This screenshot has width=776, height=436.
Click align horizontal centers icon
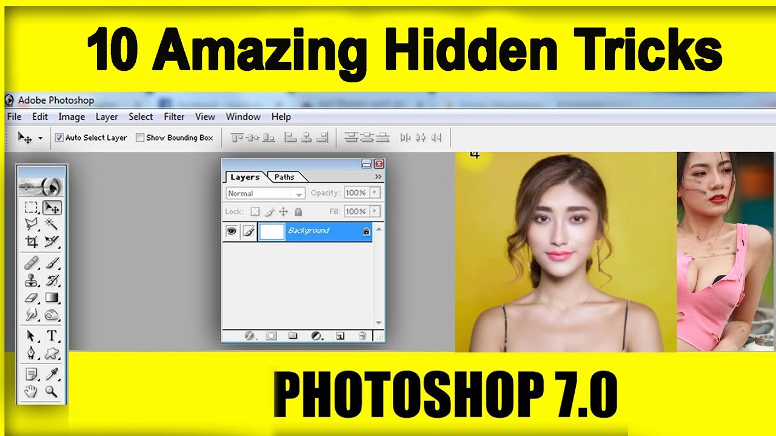coord(307,137)
